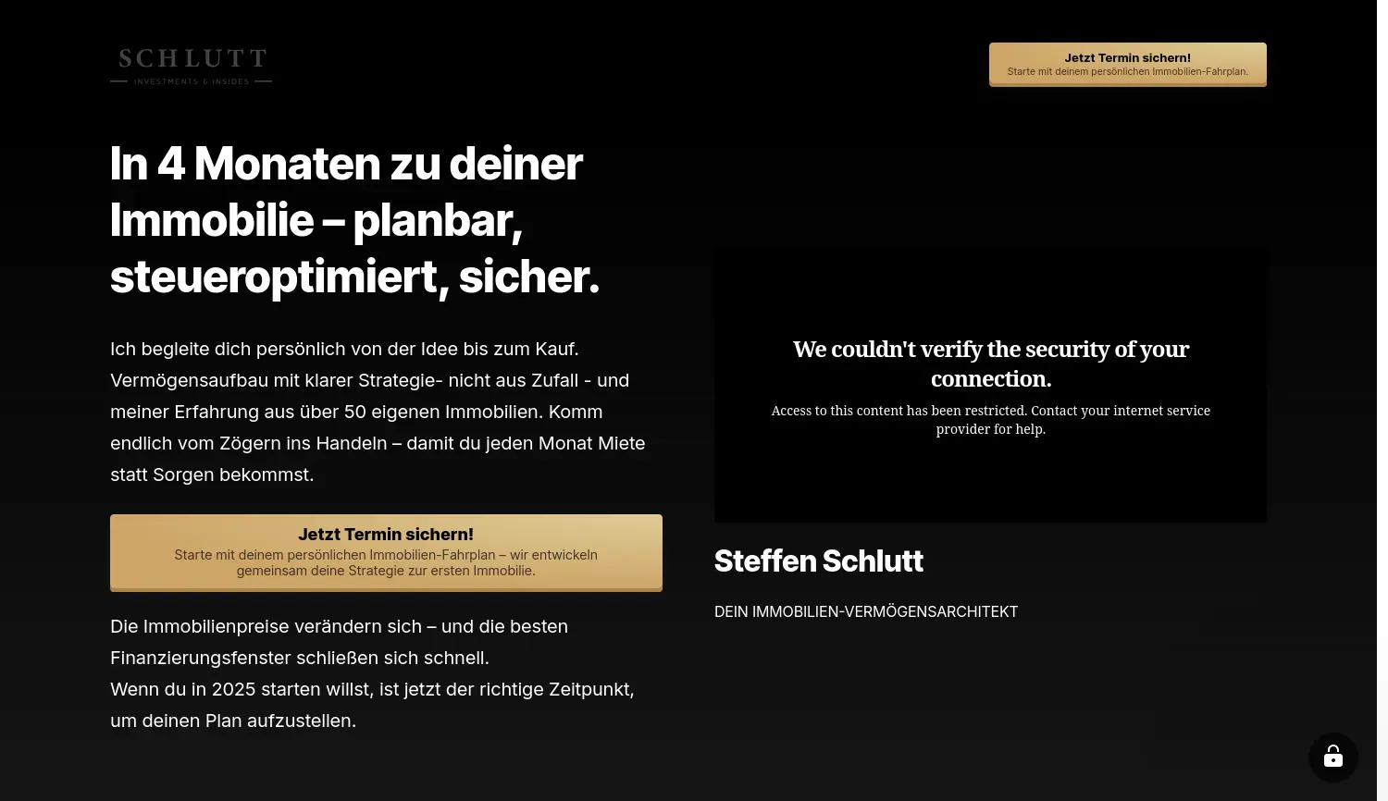Screen dimensions: 1388x801
Task: Click the 'In 4 Monaten zu deiner Immobilie' headline
Action: tap(354, 220)
